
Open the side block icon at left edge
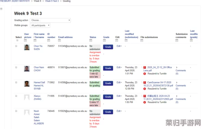(x=1, y=9)
